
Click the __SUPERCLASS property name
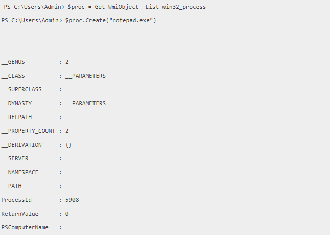(x=21, y=89)
